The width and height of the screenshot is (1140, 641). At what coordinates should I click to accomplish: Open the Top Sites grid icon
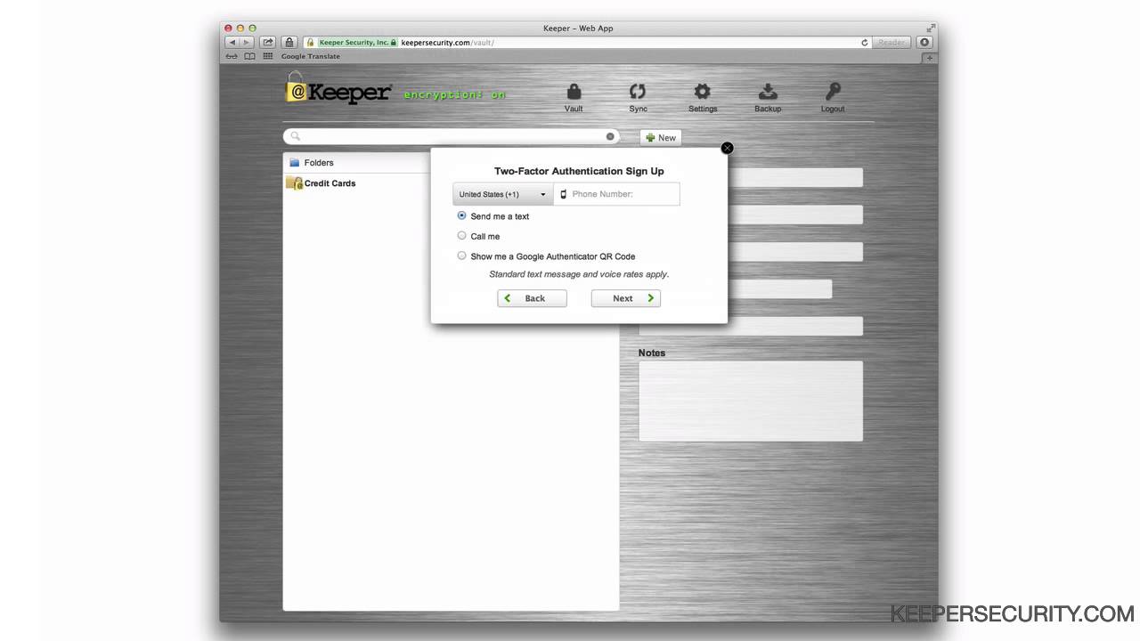pos(267,56)
